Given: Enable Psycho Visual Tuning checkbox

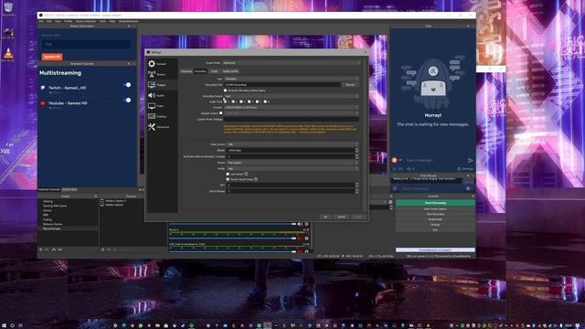Looking at the screenshot, I should 228,179.
